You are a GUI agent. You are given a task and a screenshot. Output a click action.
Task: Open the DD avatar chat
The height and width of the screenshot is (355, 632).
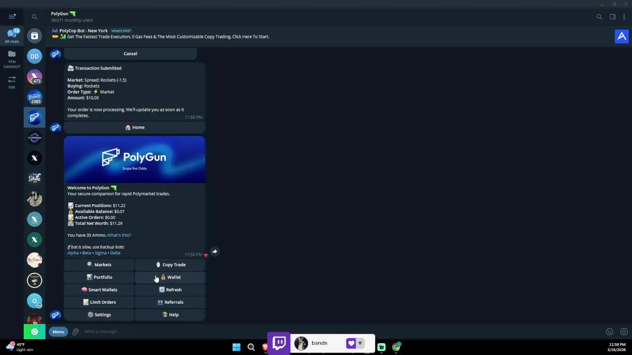tap(35, 56)
